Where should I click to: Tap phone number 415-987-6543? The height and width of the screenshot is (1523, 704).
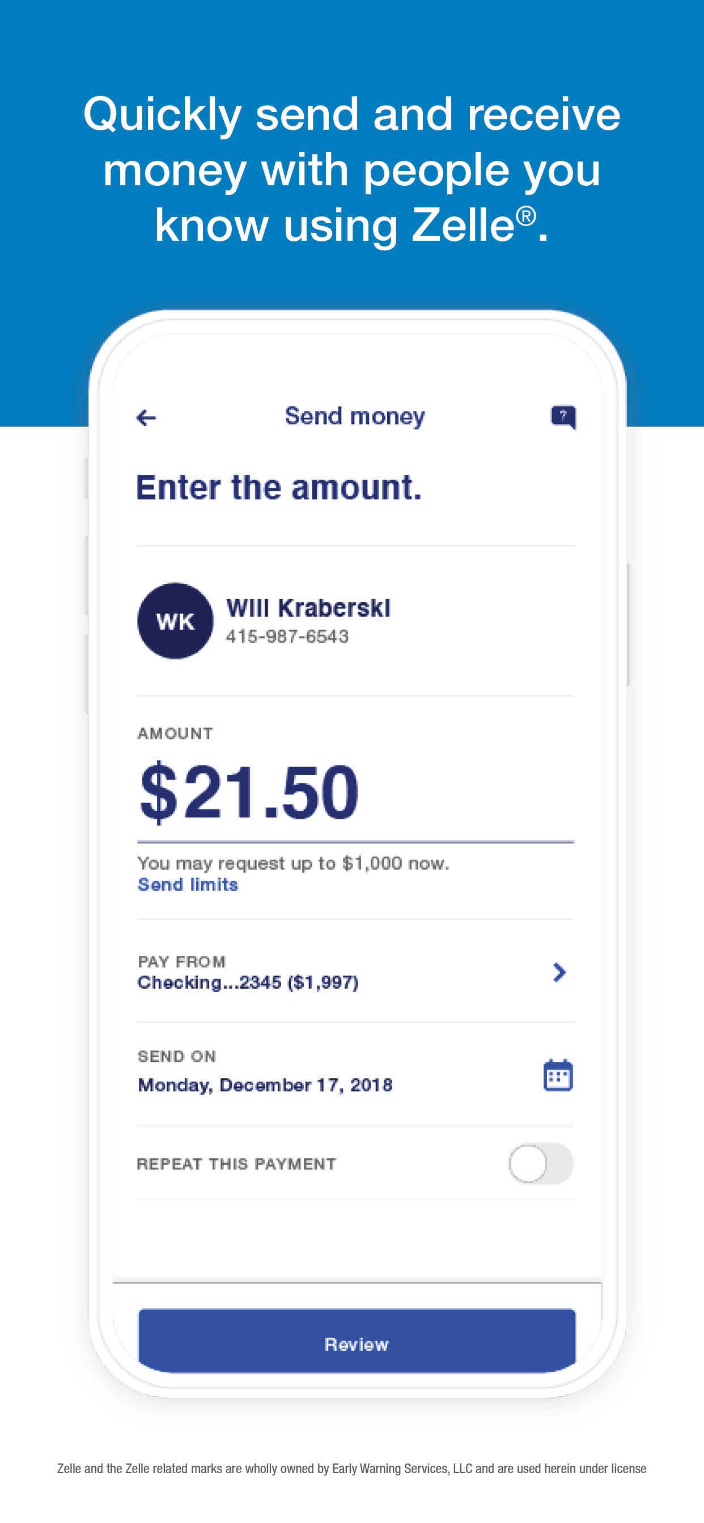[x=287, y=637]
